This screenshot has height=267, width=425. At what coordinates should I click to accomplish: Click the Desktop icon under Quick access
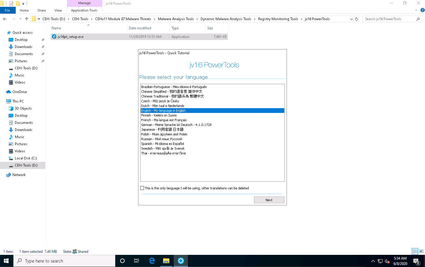(x=11, y=40)
